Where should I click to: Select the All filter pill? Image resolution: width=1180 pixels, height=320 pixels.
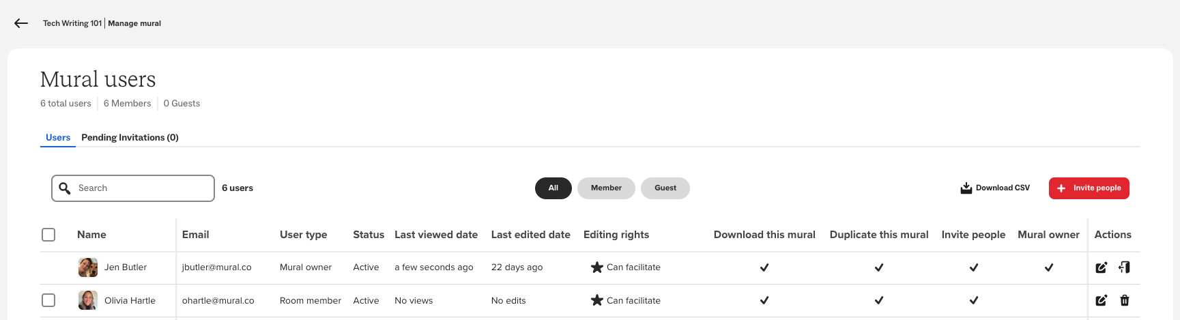pos(553,188)
